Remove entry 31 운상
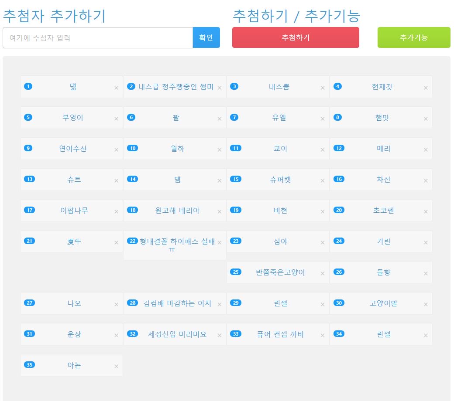The height and width of the screenshot is (401, 454). pyautogui.click(x=117, y=335)
